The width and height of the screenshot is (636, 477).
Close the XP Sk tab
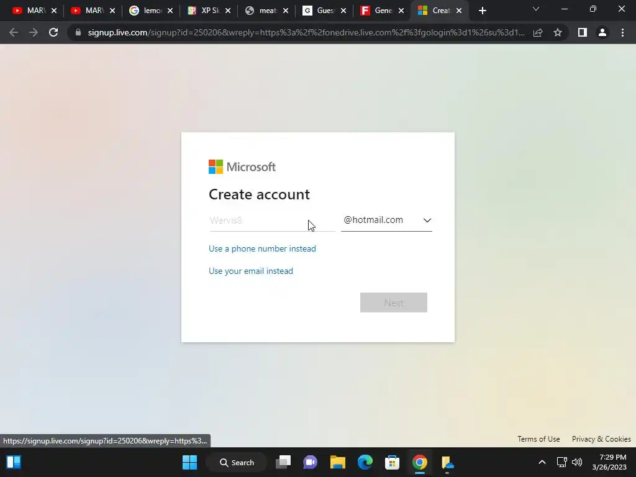pos(228,11)
